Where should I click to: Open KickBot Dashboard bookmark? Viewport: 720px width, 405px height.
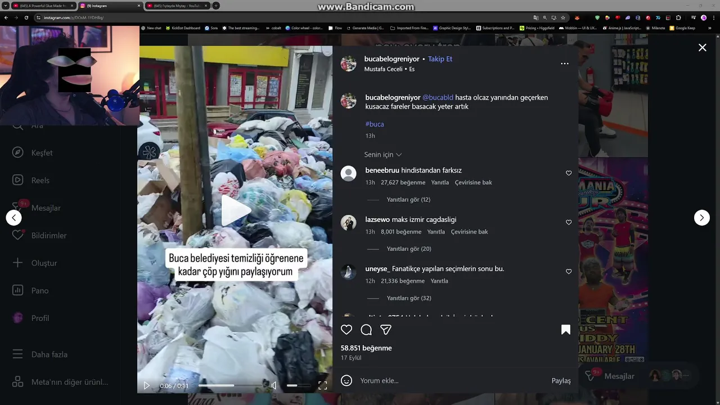coord(183,28)
